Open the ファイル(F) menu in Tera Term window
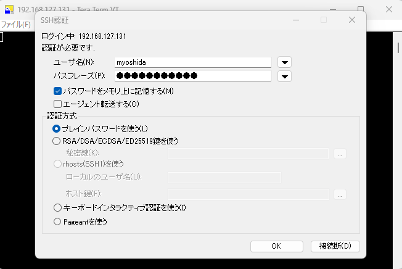 click(15, 25)
